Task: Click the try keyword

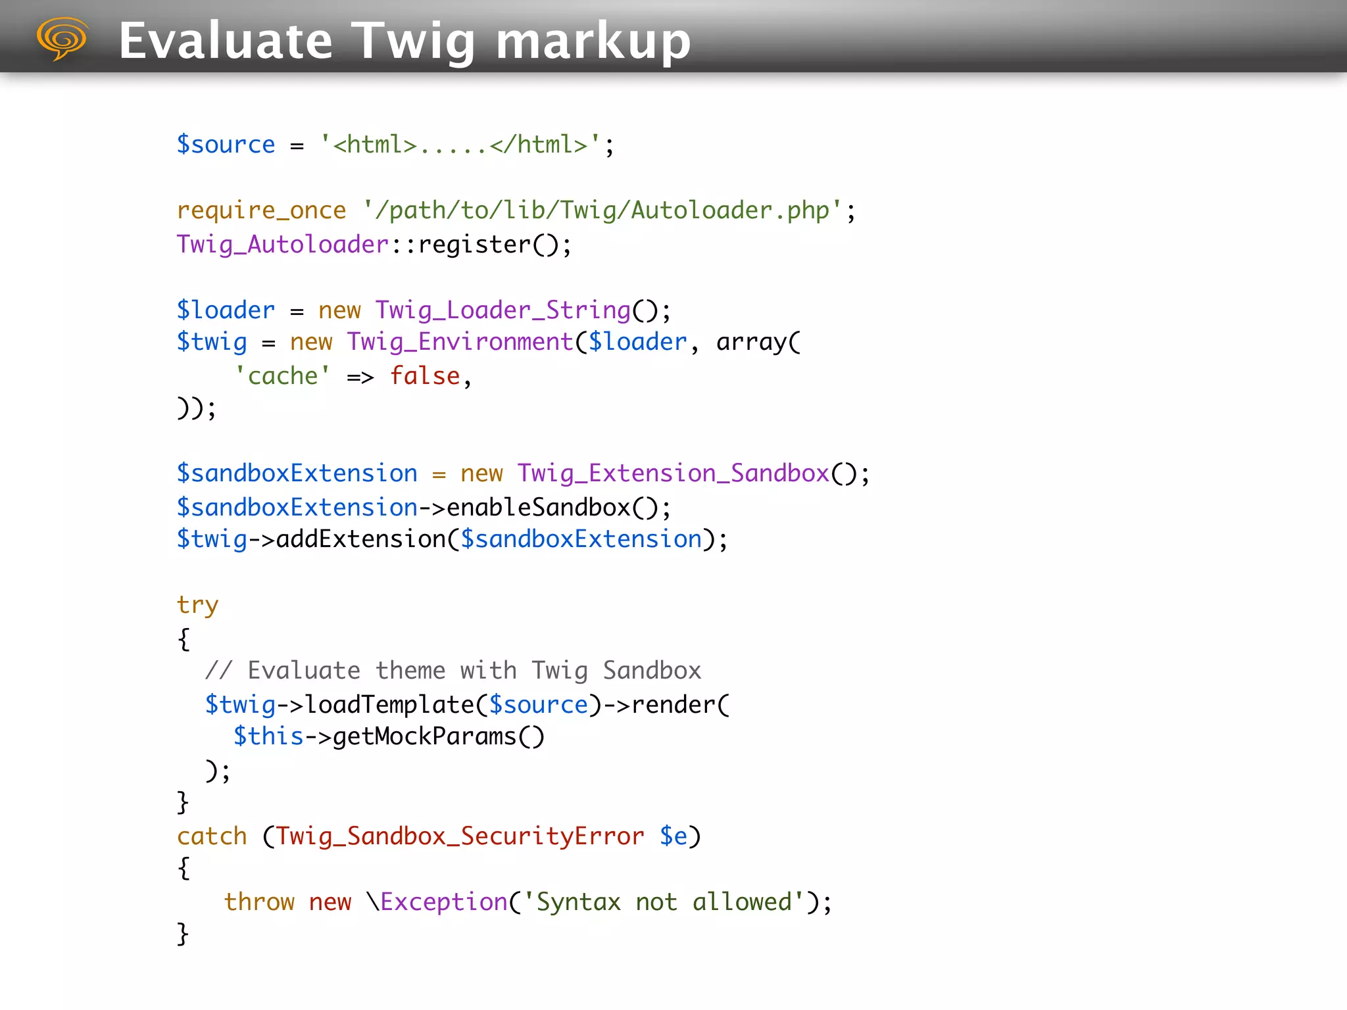Action: [197, 605]
